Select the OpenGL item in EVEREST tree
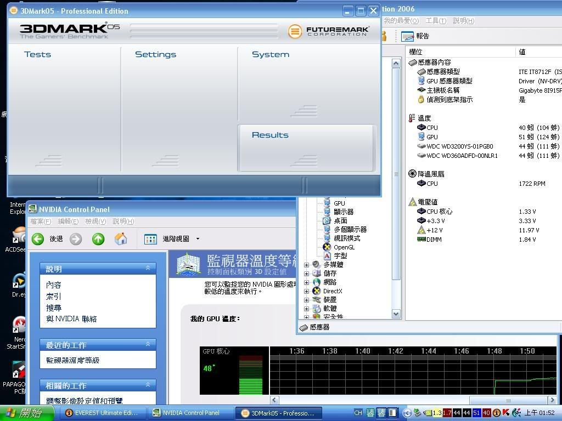This screenshot has height=421, width=562. point(344,247)
